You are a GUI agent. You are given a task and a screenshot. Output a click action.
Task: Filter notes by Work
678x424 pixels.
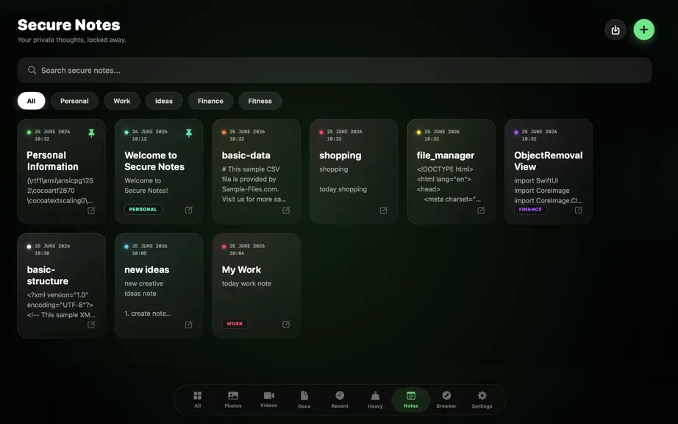point(122,101)
